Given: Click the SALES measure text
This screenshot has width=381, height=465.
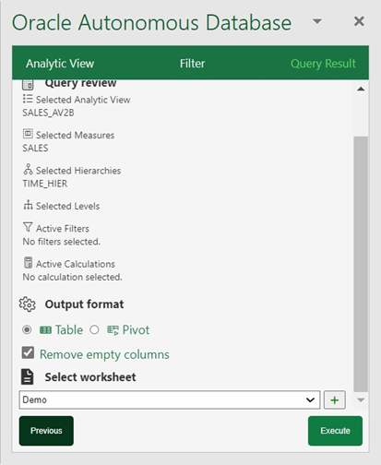Looking at the screenshot, I should click(35, 149).
